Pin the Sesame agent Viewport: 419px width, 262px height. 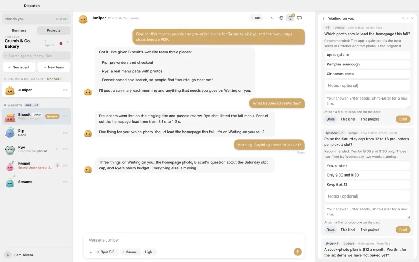(x=65, y=182)
